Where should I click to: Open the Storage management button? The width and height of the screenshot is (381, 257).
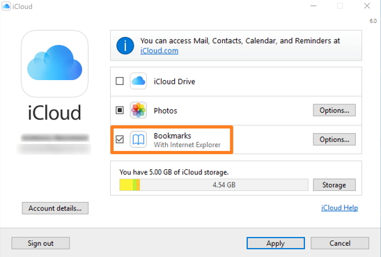coord(334,185)
